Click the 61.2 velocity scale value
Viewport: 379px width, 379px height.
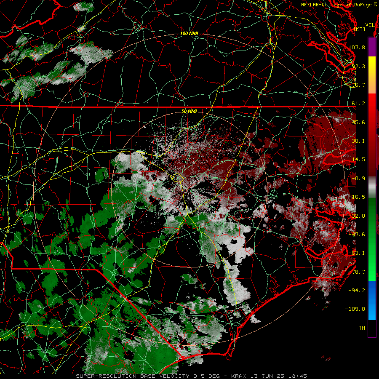pos(358,104)
